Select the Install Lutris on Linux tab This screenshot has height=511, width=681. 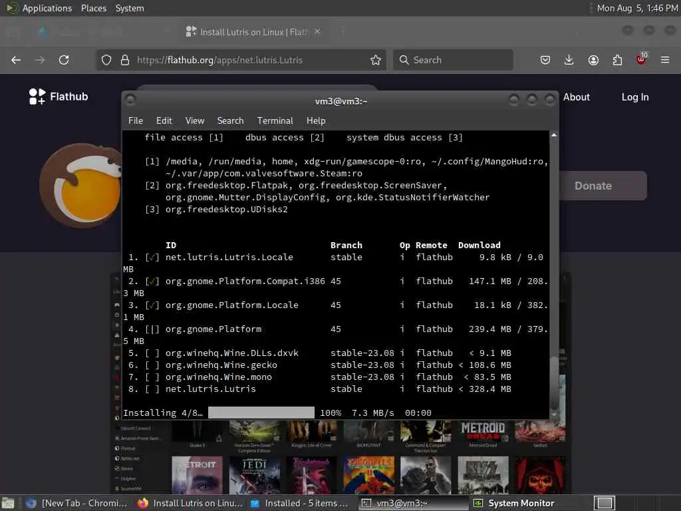pyautogui.click(x=253, y=32)
